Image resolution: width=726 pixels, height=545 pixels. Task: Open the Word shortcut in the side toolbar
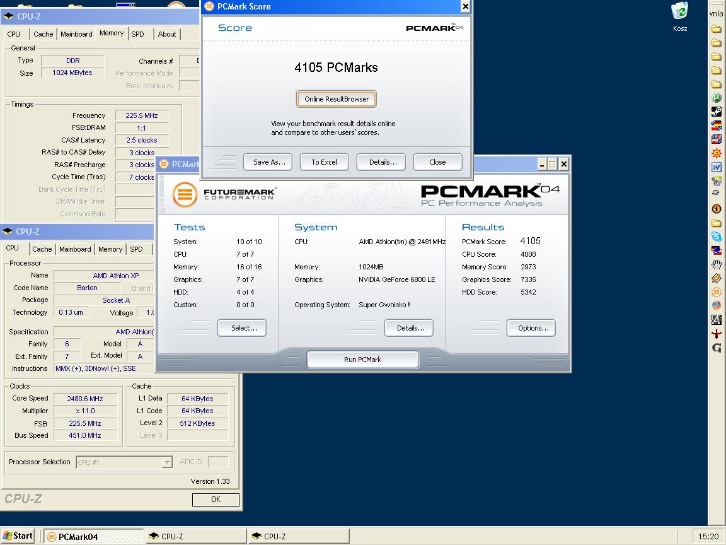tap(717, 167)
